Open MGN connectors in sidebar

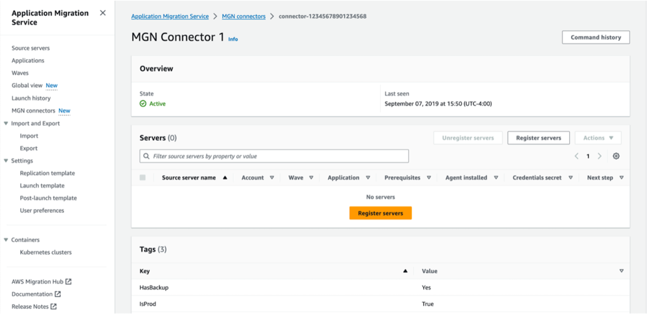[33, 111]
